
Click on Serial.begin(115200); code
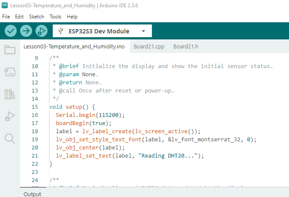pos(90,115)
